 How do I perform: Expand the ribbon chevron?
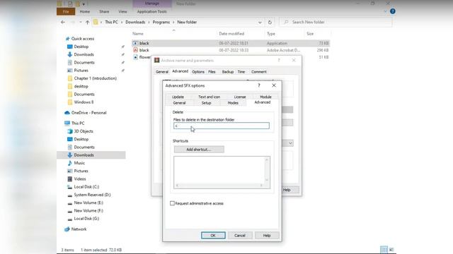click(x=385, y=11)
